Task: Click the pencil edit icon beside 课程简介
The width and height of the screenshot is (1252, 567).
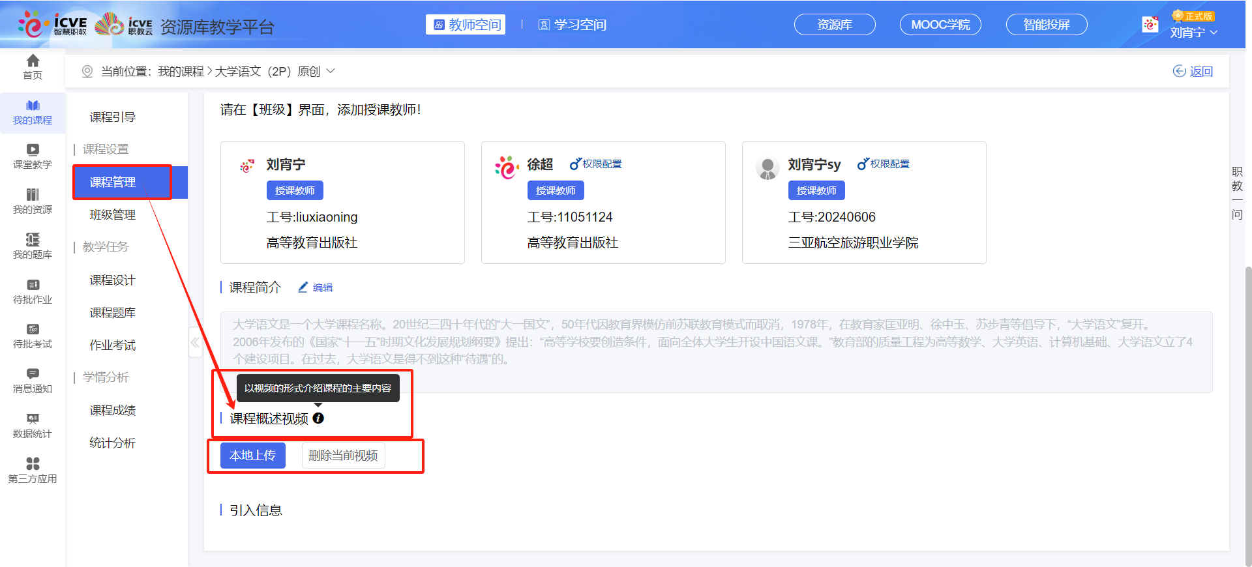Action: click(303, 287)
